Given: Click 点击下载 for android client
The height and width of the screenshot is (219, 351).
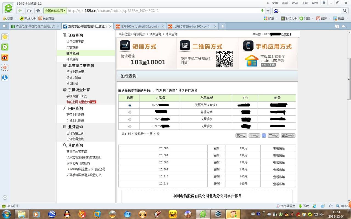Looking at the screenshot, I should tap(268, 65).
